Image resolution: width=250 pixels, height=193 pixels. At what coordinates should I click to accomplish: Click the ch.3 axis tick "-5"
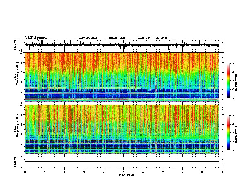pos(21,167)
